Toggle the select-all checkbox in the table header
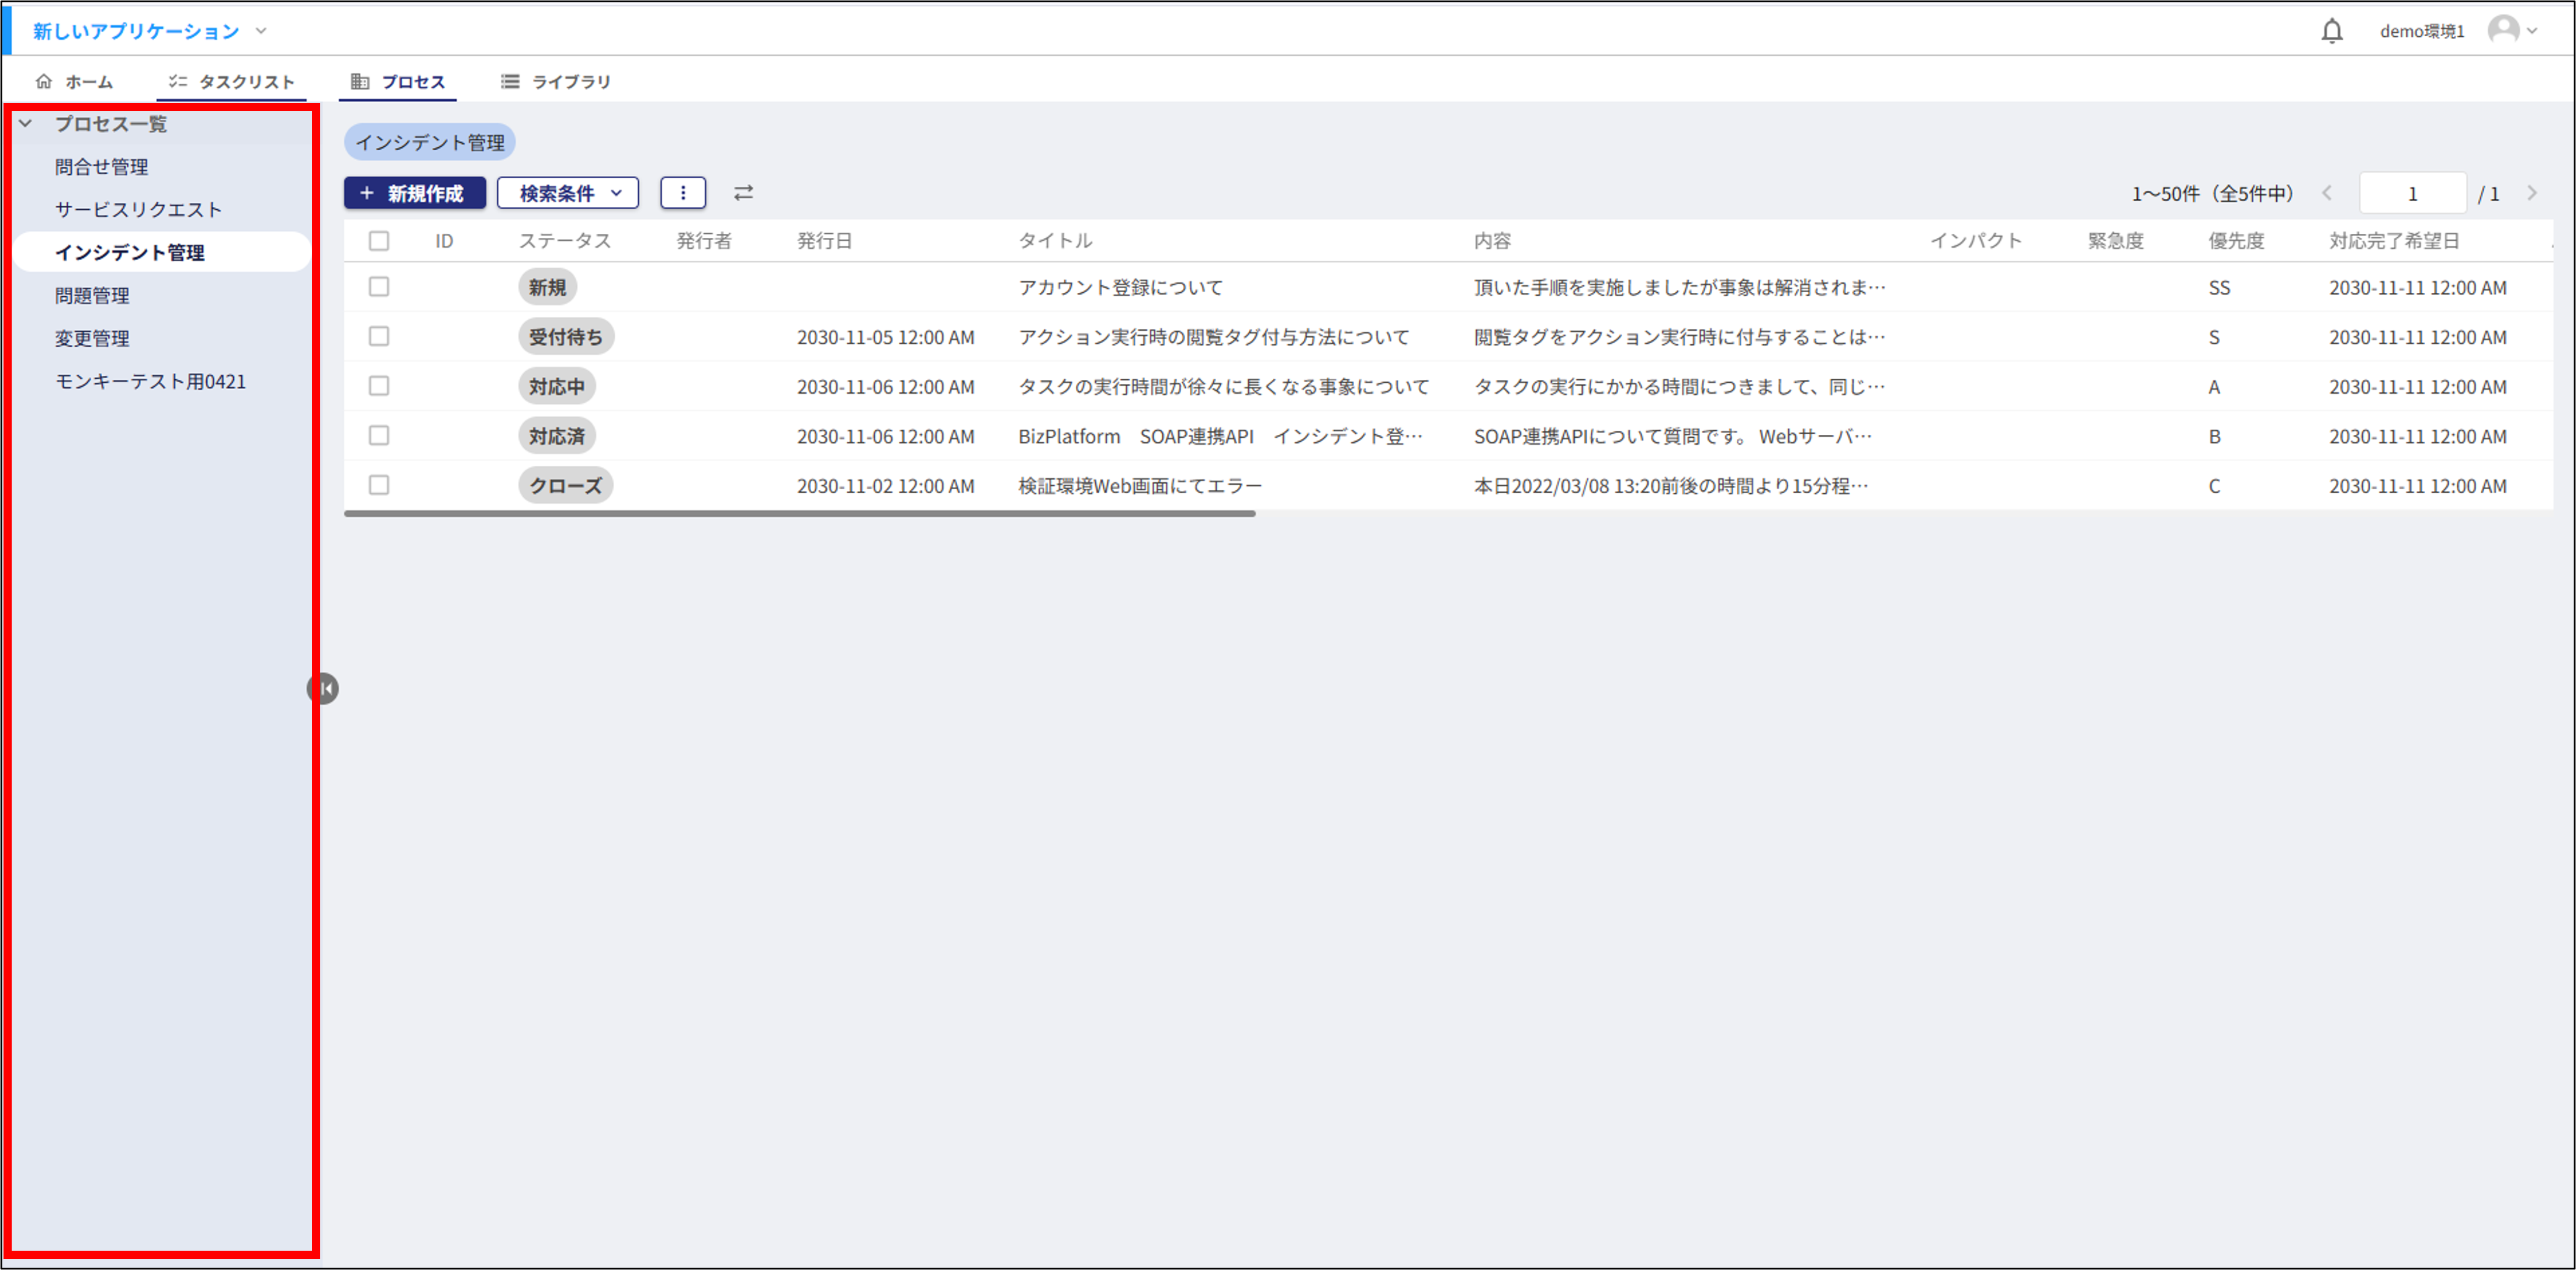Viewport: 2576px width, 1270px height. pos(379,241)
